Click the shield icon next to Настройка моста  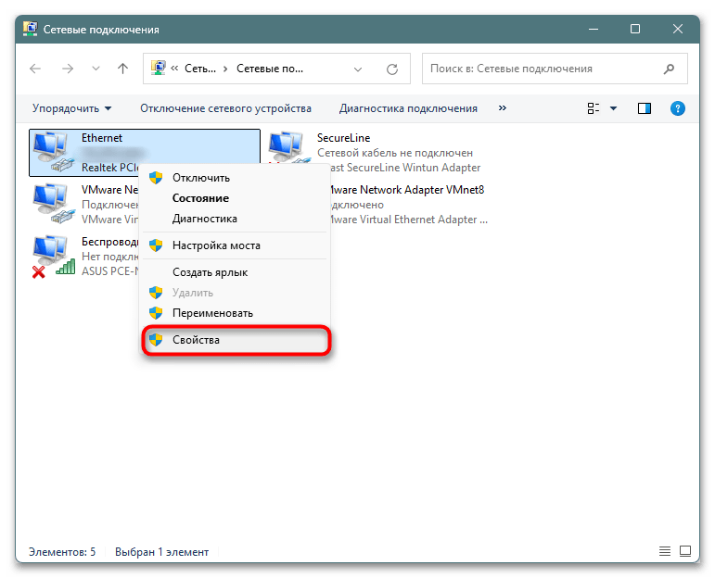[156, 245]
